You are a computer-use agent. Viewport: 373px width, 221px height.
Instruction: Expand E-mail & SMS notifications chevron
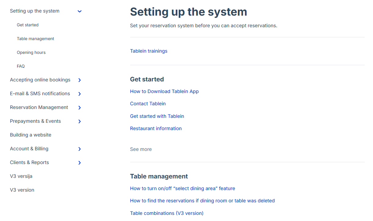[x=80, y=94]
